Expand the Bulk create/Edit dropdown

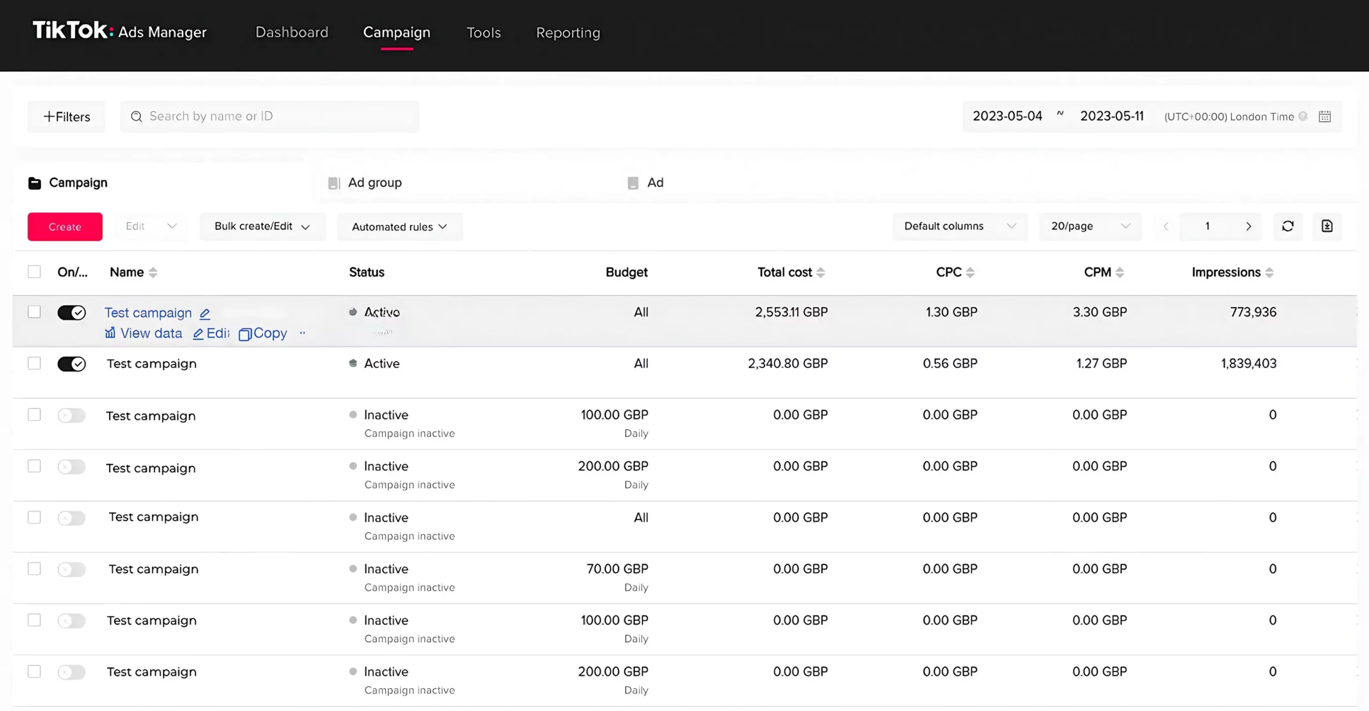(262, 226)
